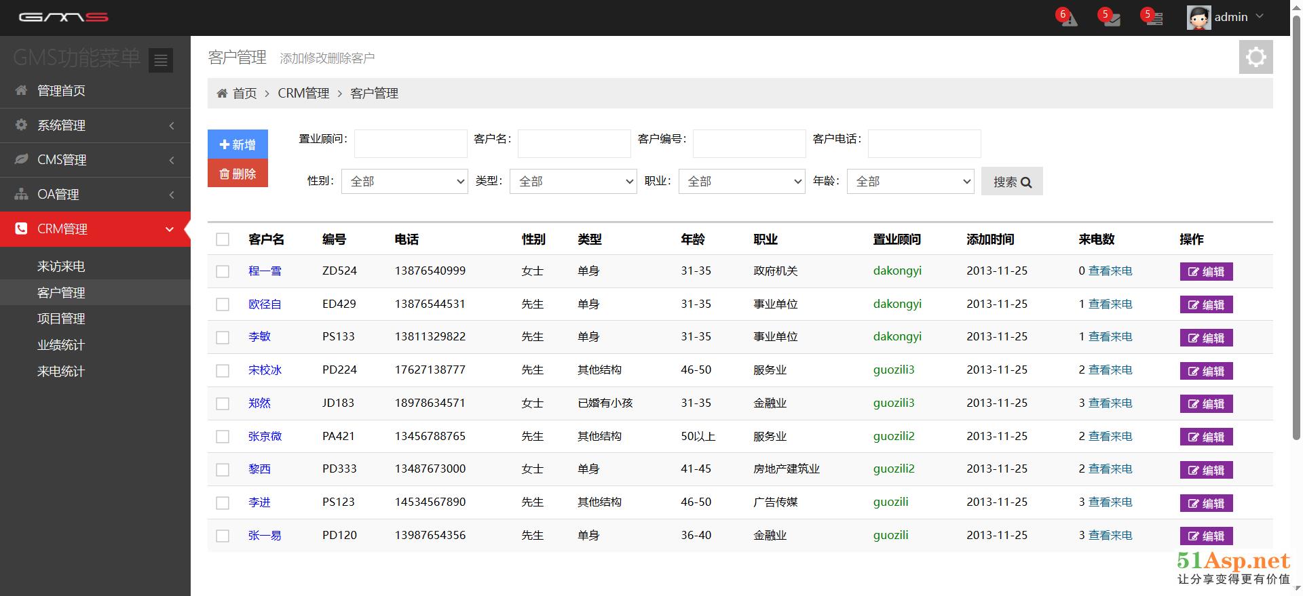Expand the 系统管理 sidebar menu

tap(95, 125)
